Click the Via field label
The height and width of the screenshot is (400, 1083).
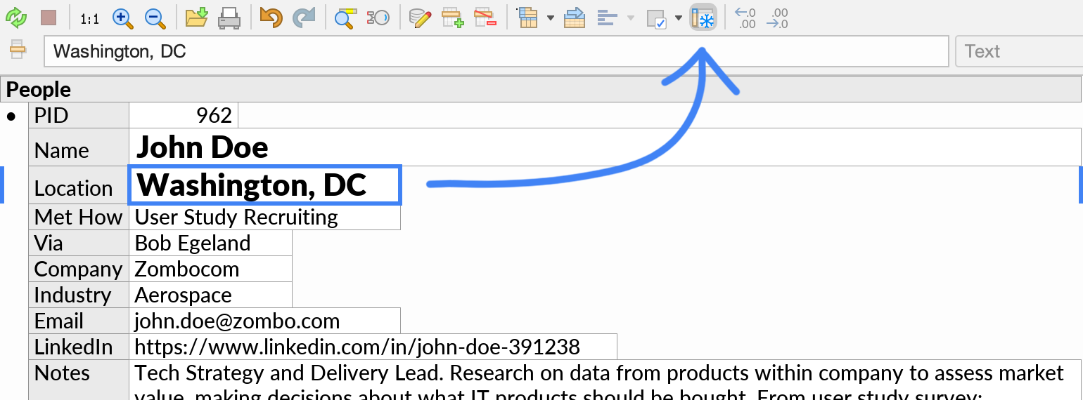pos(79,243)
